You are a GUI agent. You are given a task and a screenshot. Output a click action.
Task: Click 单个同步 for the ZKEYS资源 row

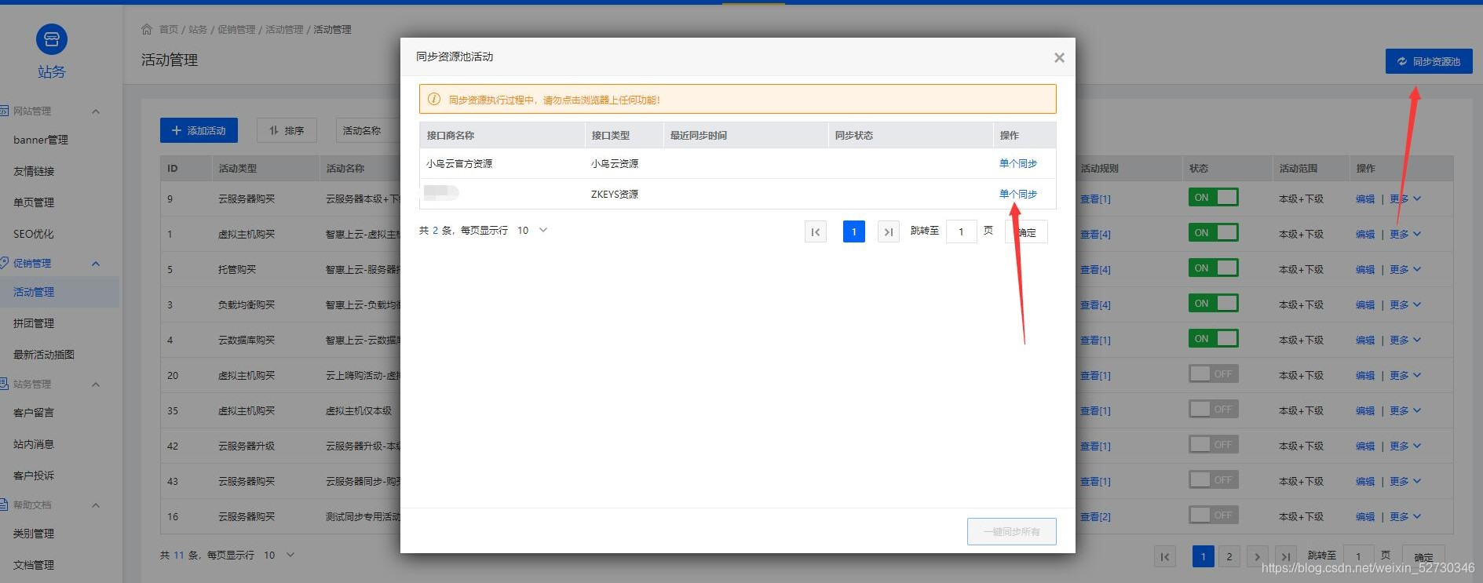[x=1018, y=194]
